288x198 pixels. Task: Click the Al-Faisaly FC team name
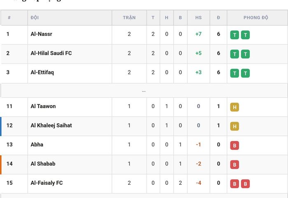pos(46,183)
